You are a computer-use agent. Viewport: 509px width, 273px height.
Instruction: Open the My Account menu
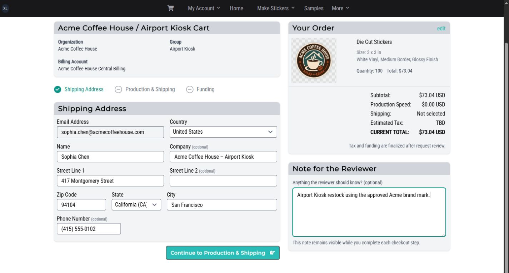click(204, 8)
